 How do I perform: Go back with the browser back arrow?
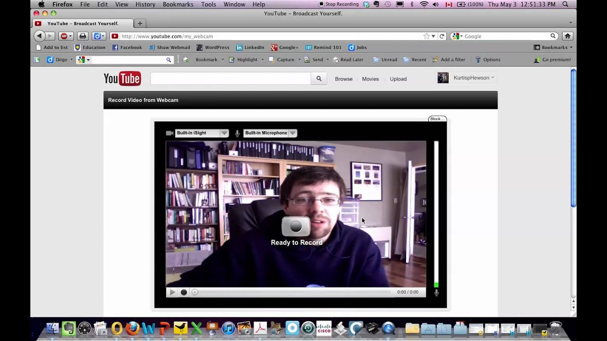pyautogui.click(x=39, y=36)
